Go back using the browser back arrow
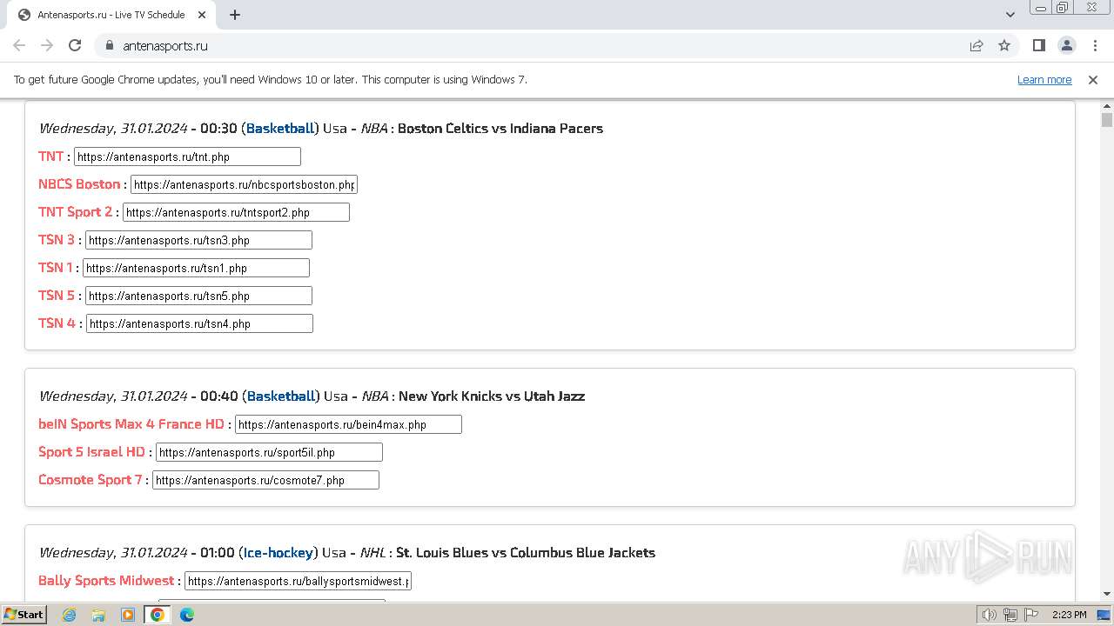1114x626 pixels. point(19,45)
